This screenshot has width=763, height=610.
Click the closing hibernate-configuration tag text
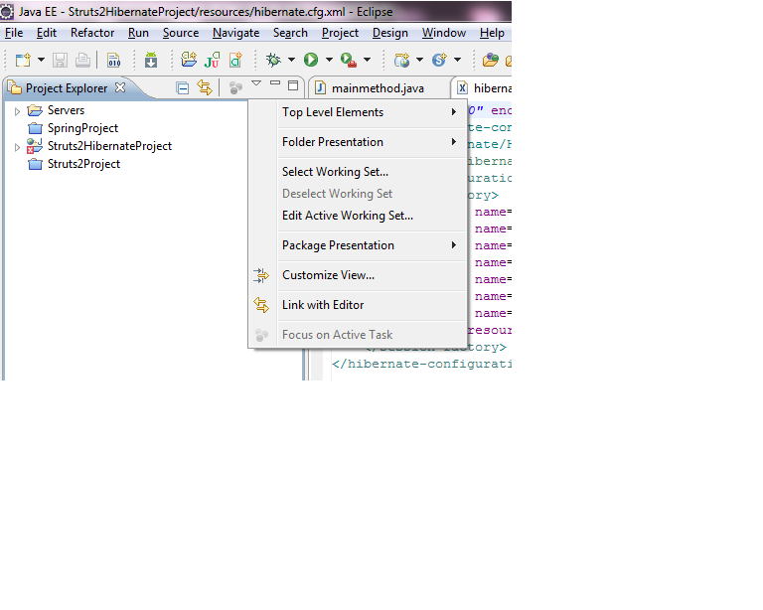pos(421,365)
